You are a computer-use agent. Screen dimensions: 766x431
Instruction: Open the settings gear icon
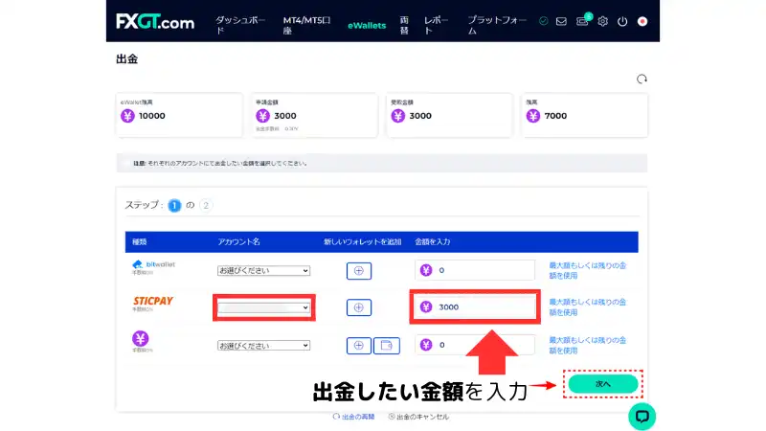[603, 21]
